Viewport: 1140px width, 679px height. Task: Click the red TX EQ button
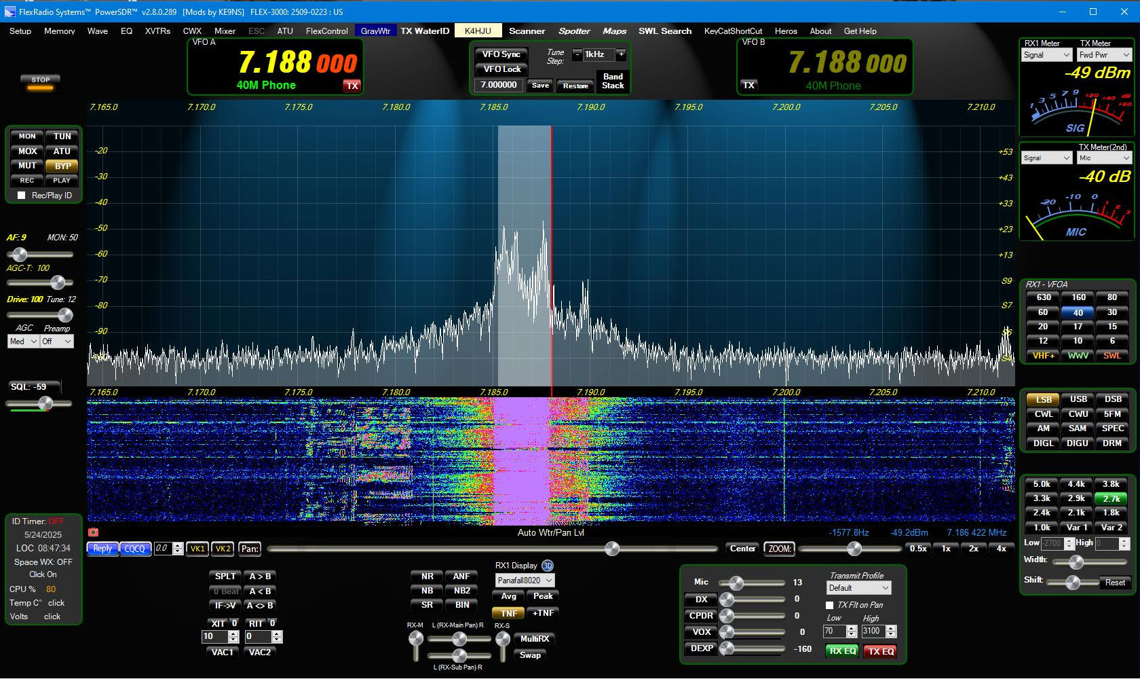tap(881, 650)
